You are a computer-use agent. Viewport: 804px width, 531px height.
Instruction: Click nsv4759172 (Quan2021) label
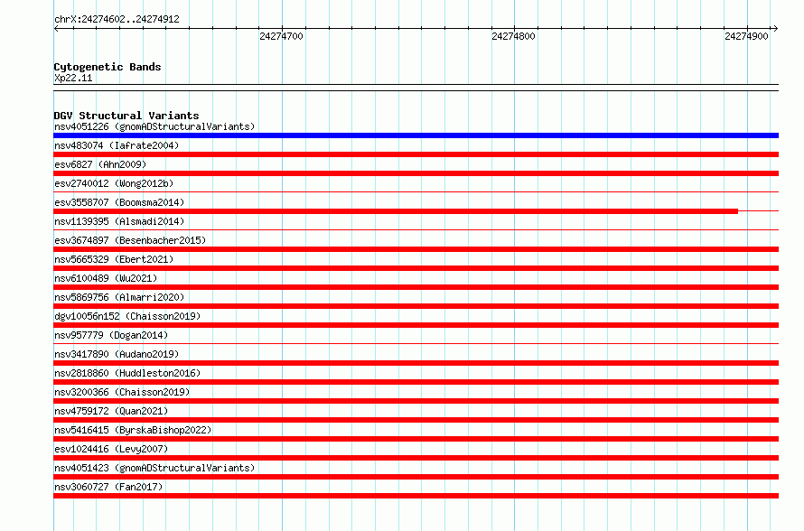point(111,411)
